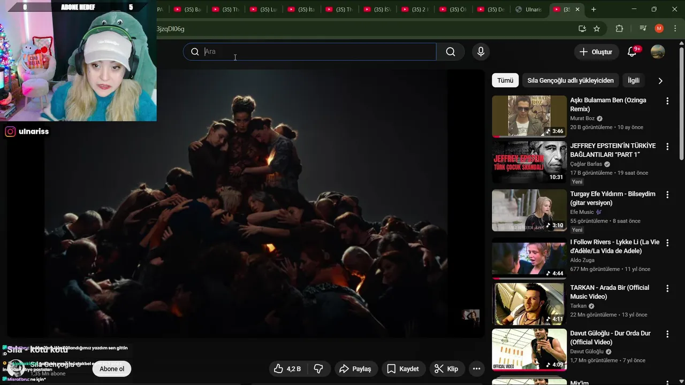The height and width of the screenshot is (385, 685).
Task: Subscribe using the Abone ol button
Action: tap(112, 369)
